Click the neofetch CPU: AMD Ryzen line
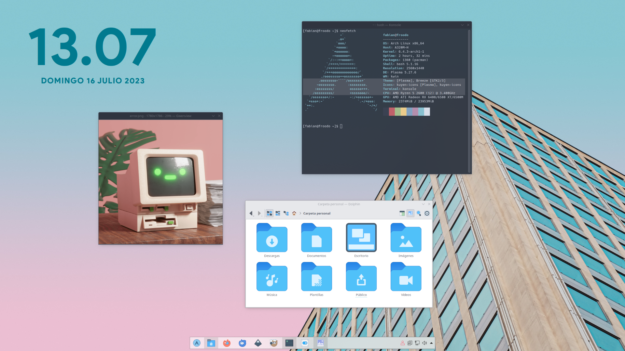625x351 pixels. (x=419, y=93)
